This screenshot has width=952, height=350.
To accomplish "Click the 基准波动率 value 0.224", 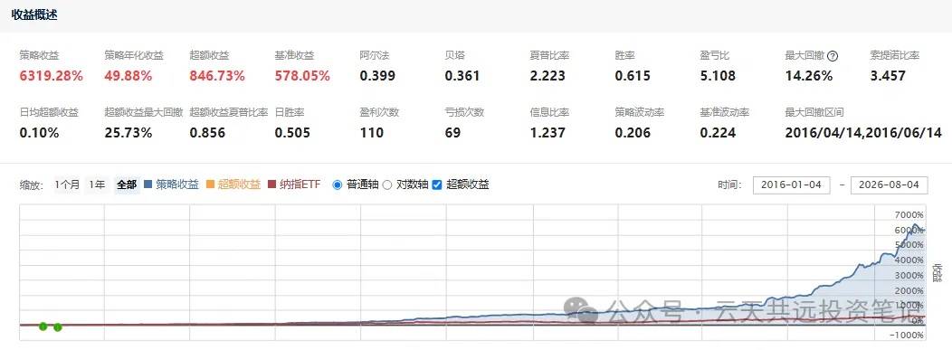I will 717,132.
